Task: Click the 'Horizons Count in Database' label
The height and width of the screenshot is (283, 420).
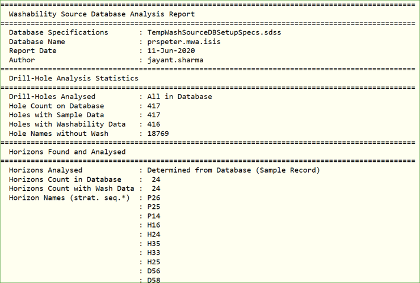Action: pyautogui.click(x=65, y=179)
